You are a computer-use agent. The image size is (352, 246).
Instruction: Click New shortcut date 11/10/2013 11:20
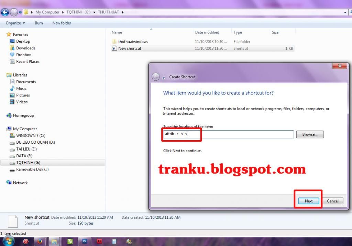coord(211,48)
